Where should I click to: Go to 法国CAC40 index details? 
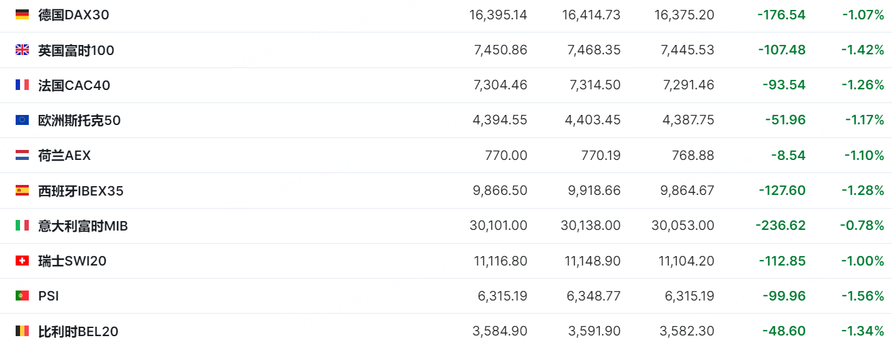[74, 85]
